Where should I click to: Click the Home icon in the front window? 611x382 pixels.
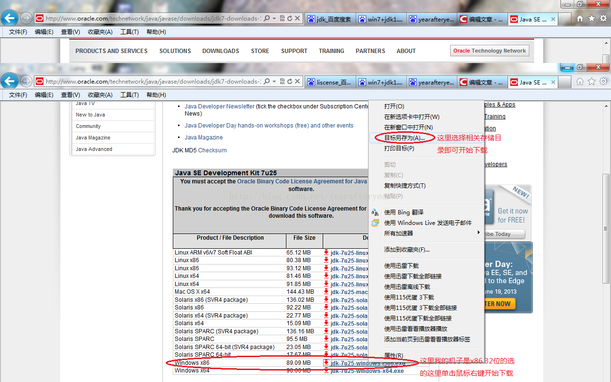click(x=580, y=82)
